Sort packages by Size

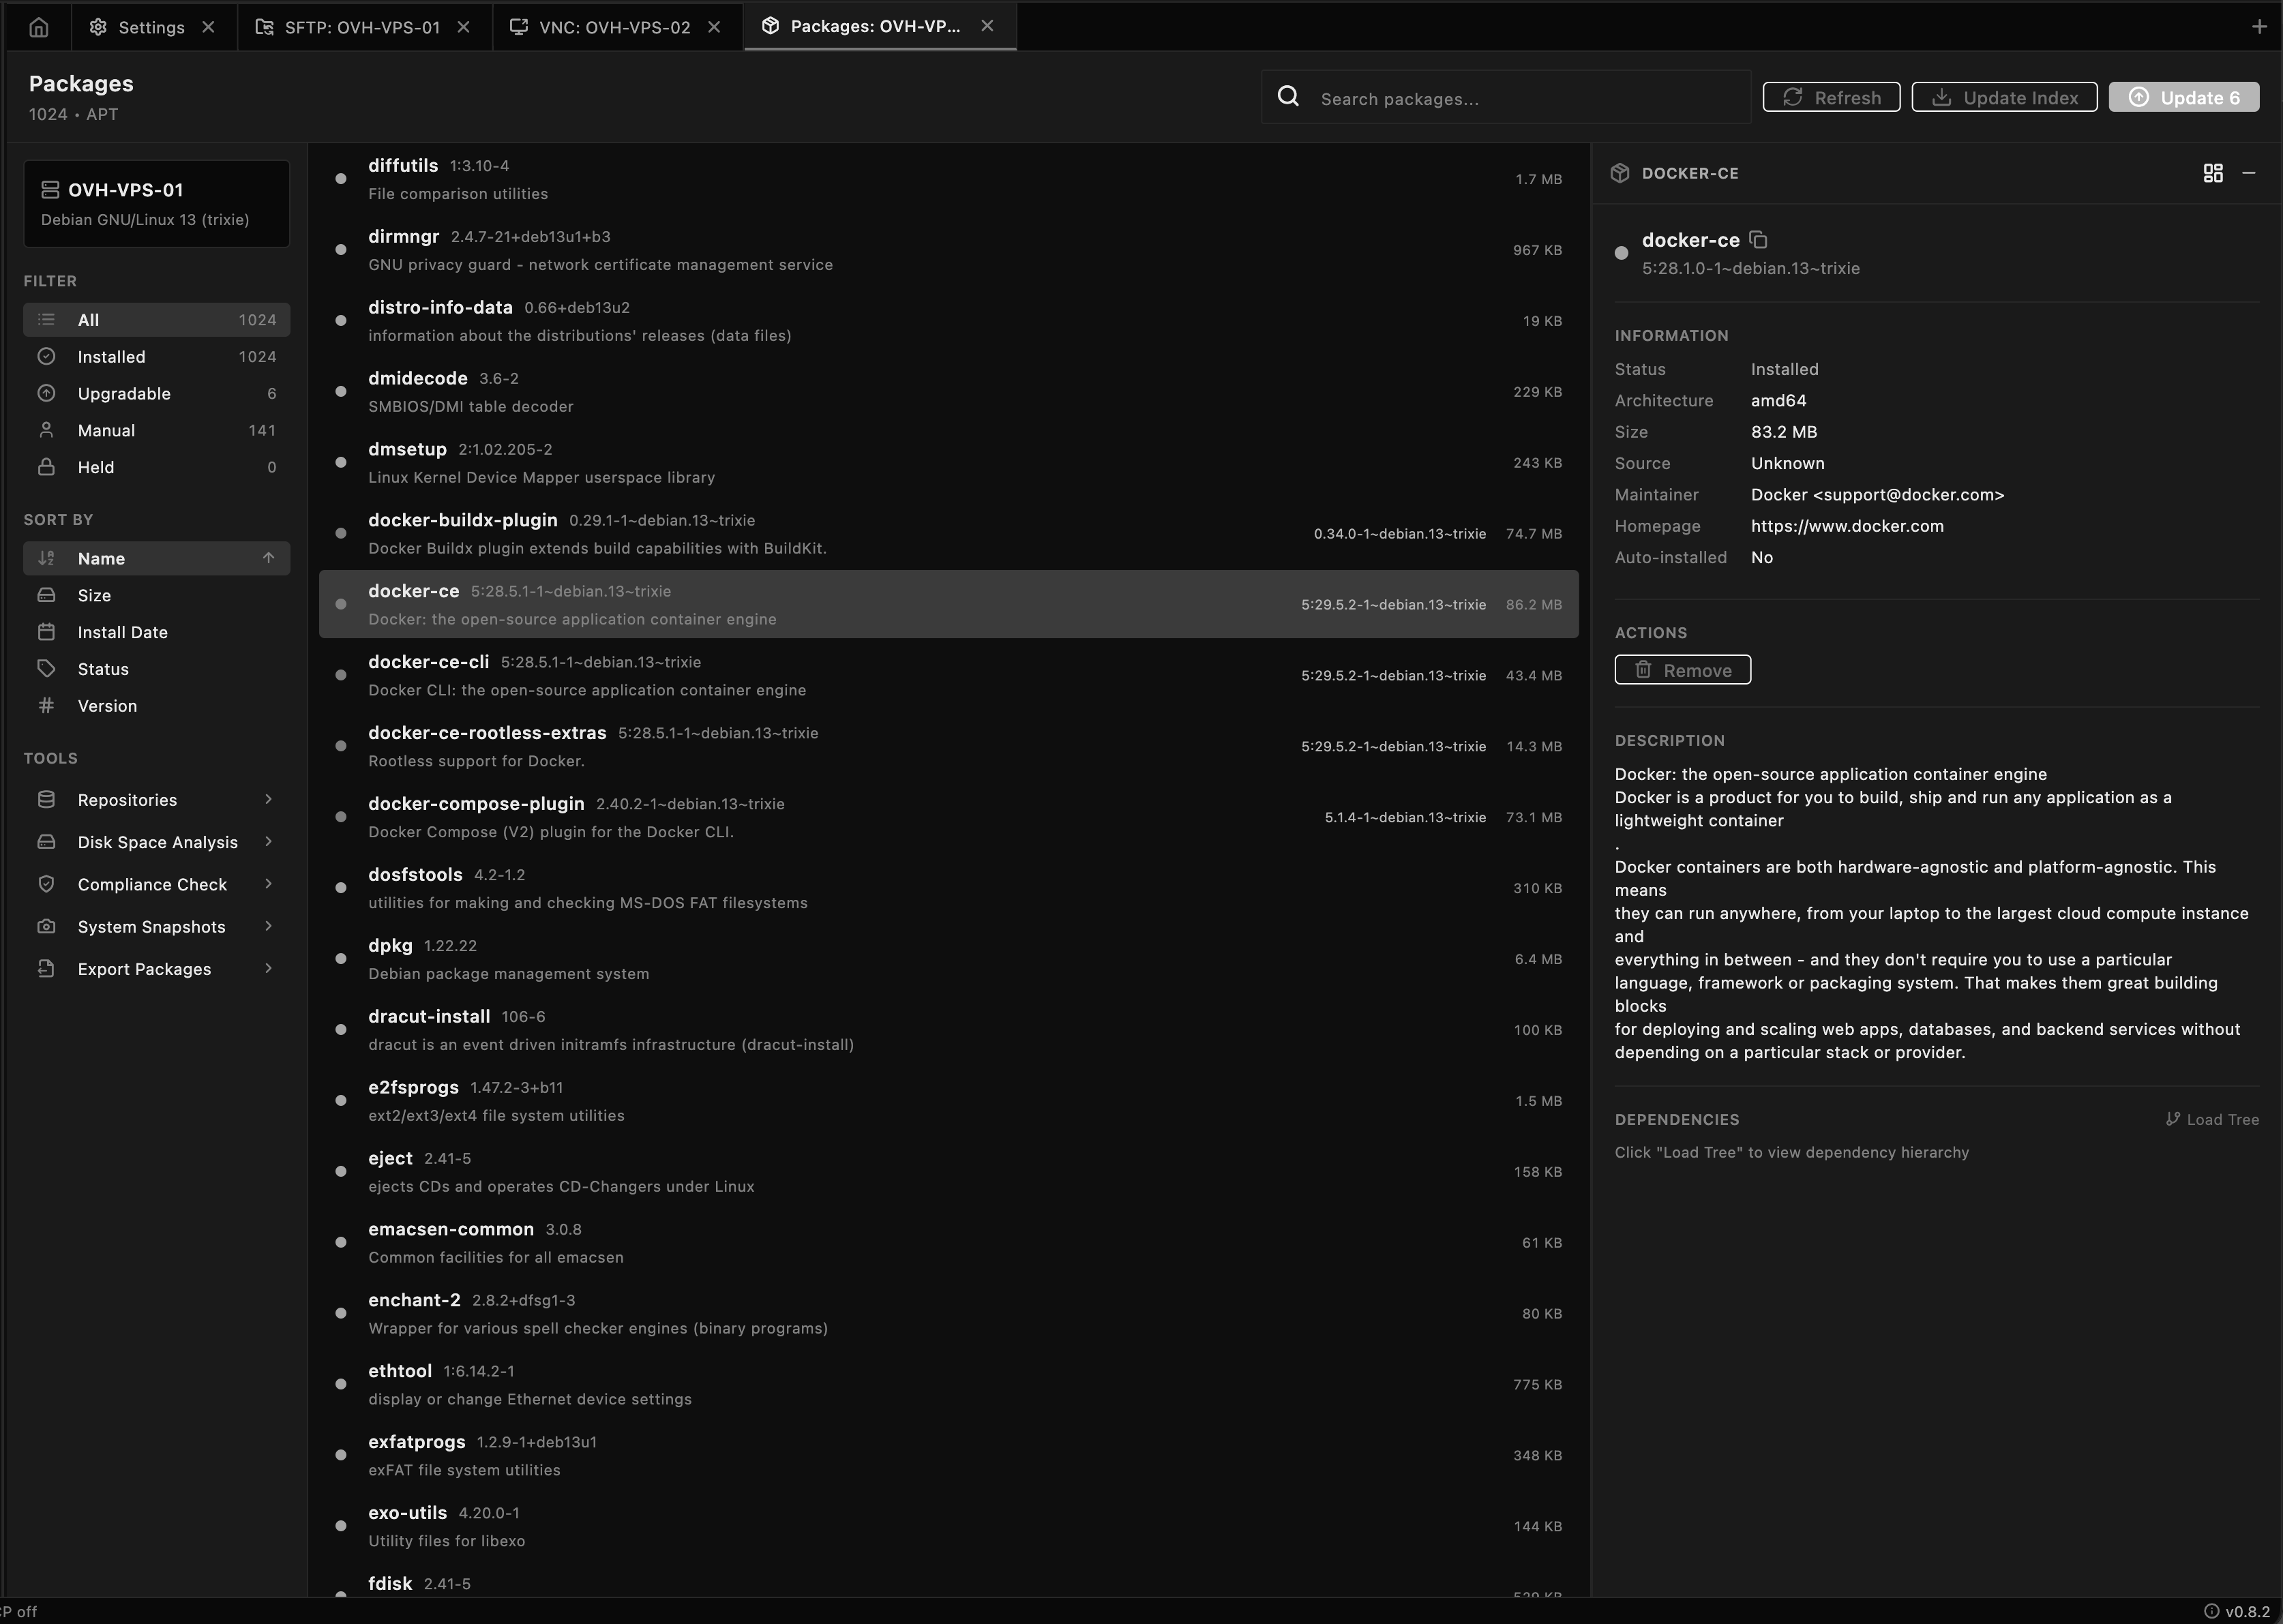[x=157, y=595]
